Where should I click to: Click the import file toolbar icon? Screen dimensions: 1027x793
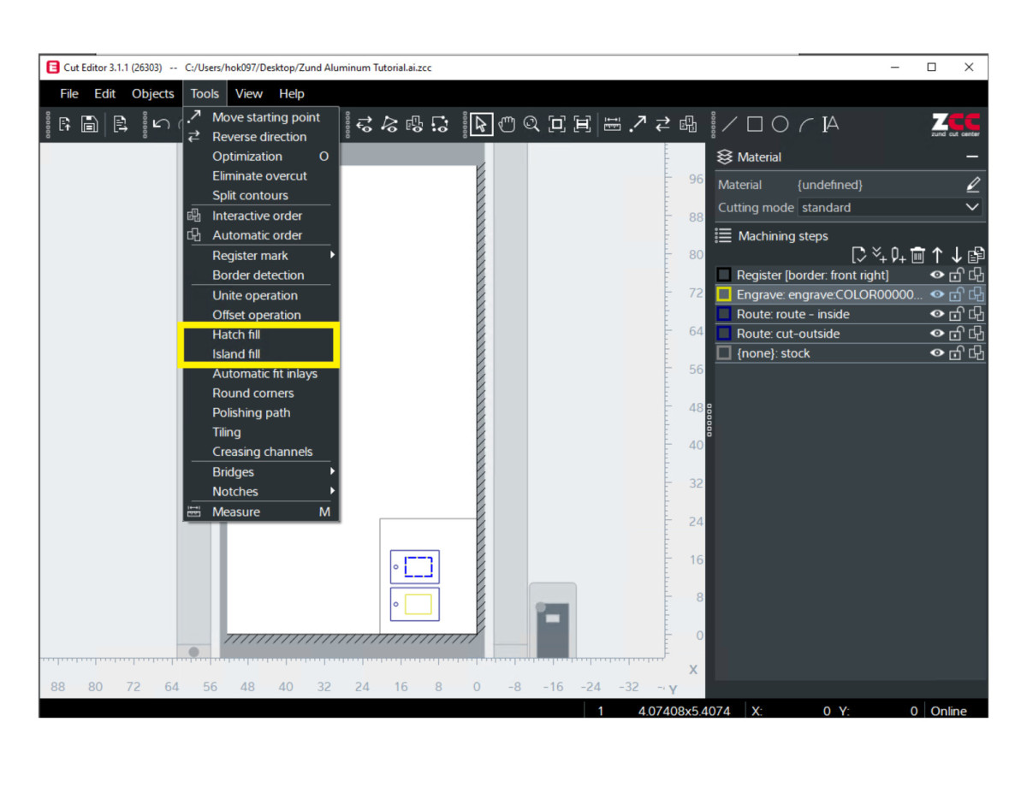(66, 125)
